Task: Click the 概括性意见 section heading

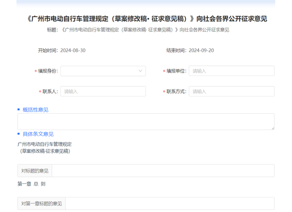Action: click(x=36, y=110)
